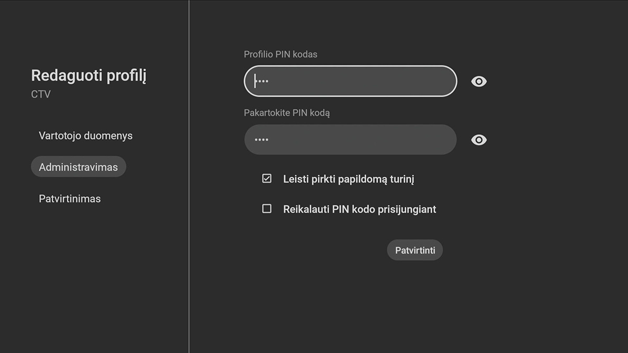The height and width of the screenshot is (353, 628).
Task: Select the Administravimas menu item
Action: click(x=78, y=167)
